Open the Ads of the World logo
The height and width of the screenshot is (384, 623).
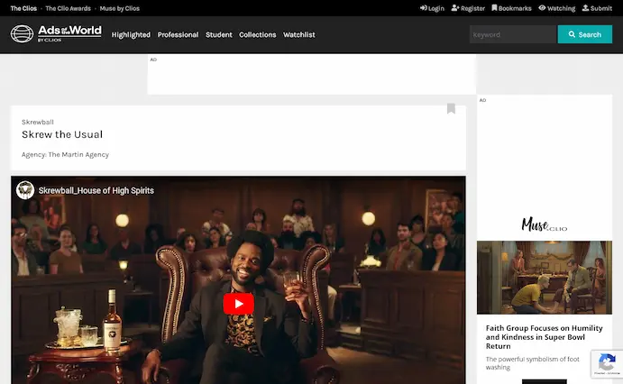pos(56,33)
